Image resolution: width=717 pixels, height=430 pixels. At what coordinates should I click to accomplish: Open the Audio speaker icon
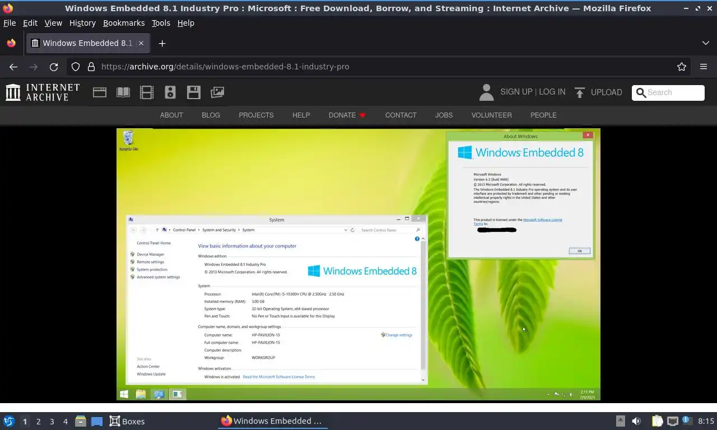click(170, 92)
